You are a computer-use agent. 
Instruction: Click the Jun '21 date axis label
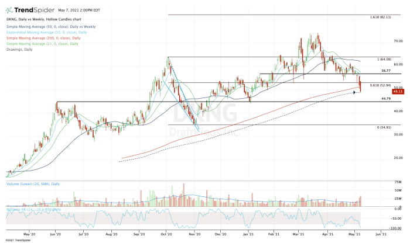(381, 234)
